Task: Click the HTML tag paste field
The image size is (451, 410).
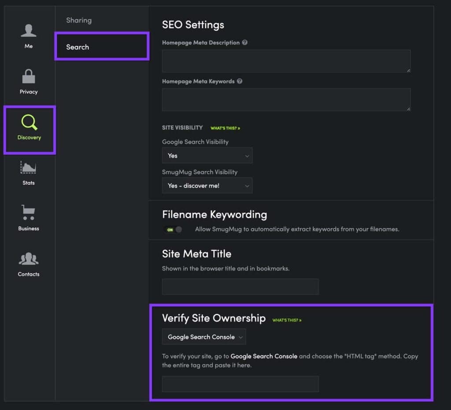Action: click(x=240, y=384)
